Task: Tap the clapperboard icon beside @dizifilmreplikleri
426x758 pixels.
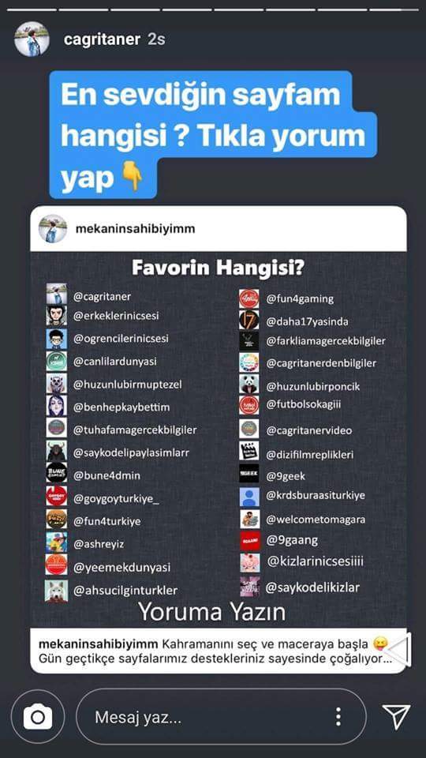Action: [x=249, y=451]
